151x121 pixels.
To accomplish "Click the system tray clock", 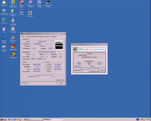I will pyautogui.click(x=148, y=119).
